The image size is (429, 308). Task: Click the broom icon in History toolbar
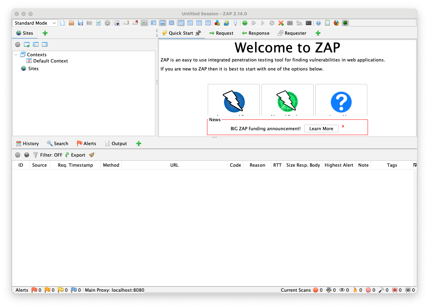click(92, 155)
